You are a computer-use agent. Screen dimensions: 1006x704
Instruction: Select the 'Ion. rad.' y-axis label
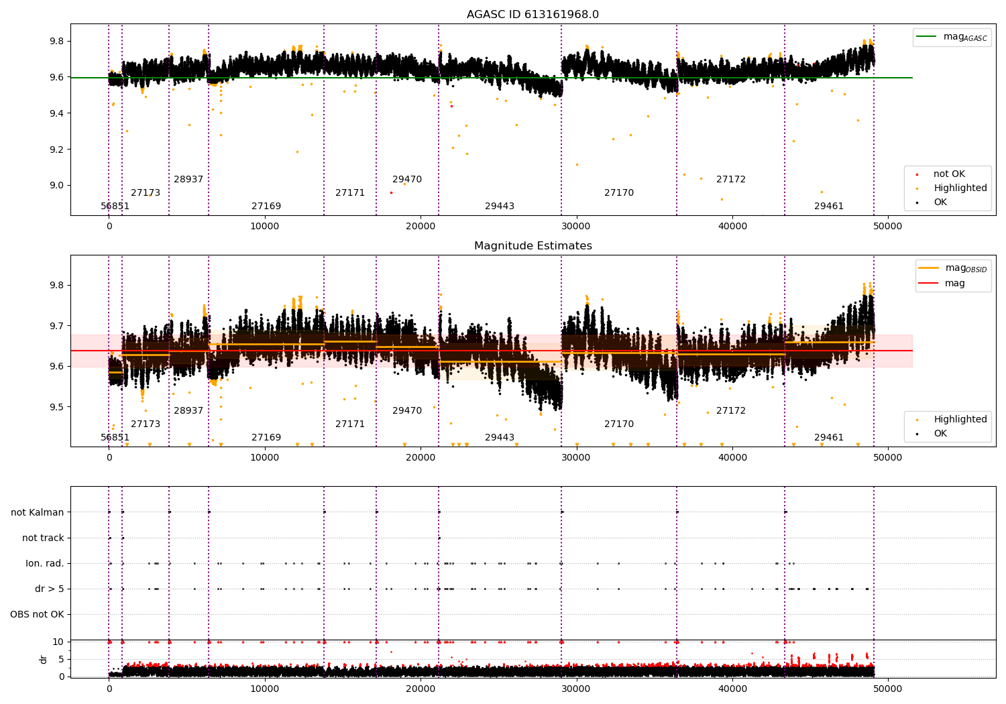point(45,564)
